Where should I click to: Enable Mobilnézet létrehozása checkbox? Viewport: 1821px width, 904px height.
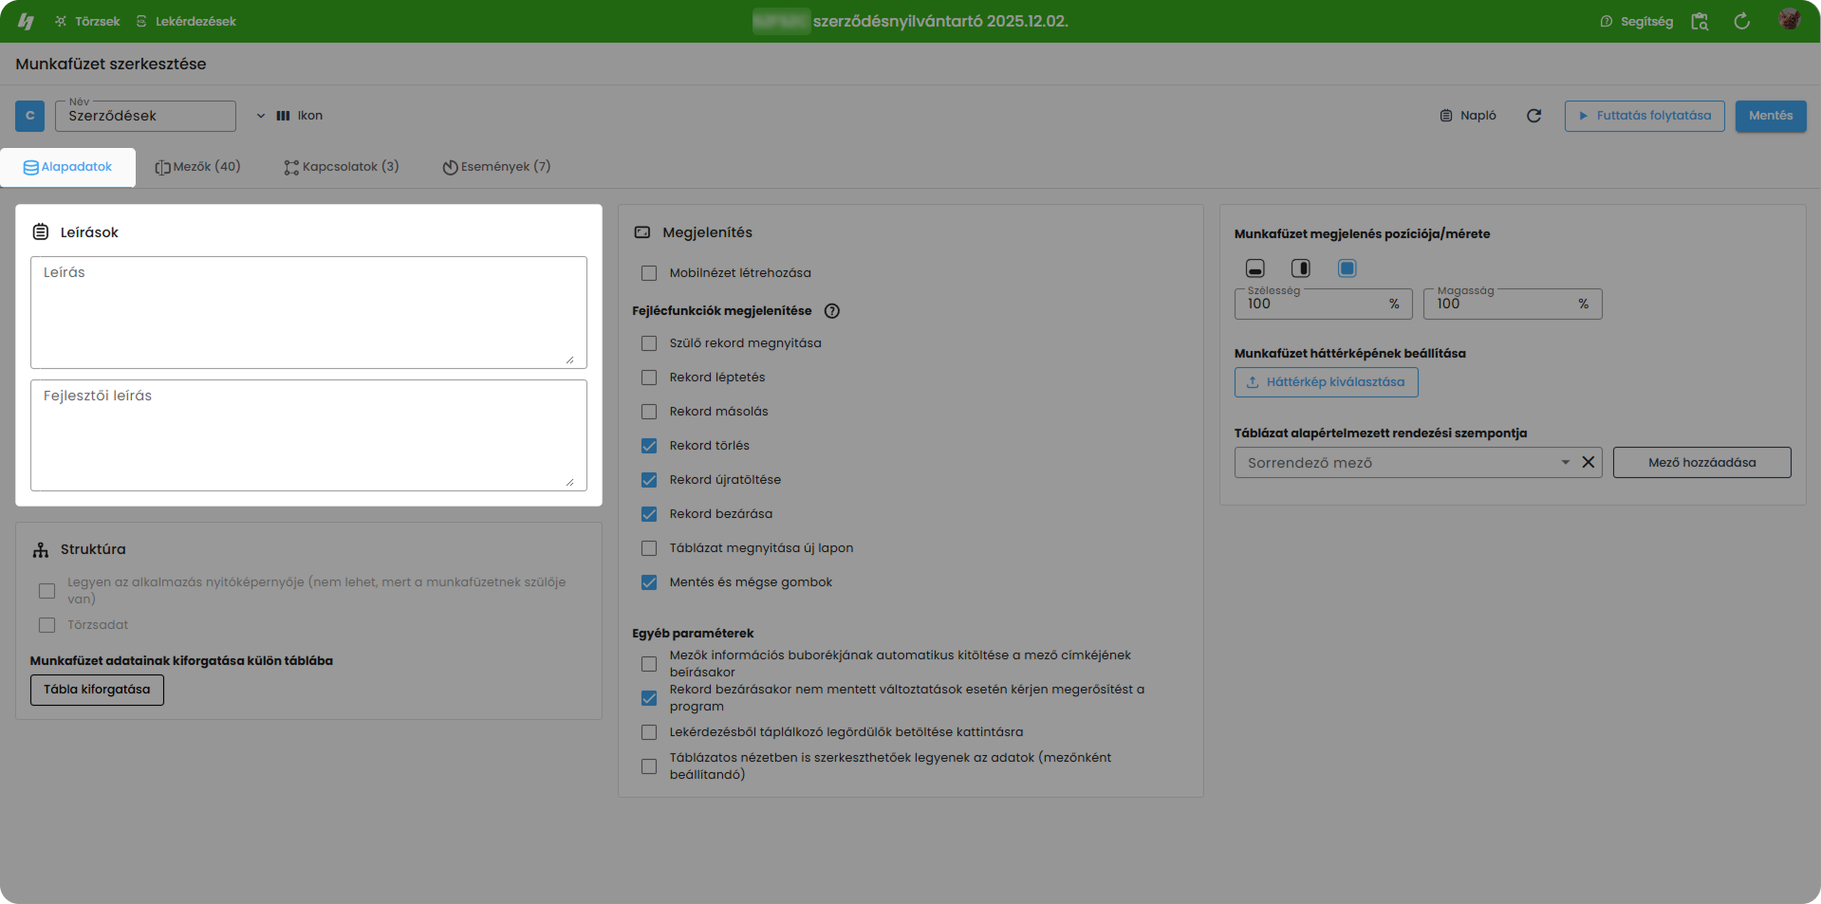pos(649,273)
